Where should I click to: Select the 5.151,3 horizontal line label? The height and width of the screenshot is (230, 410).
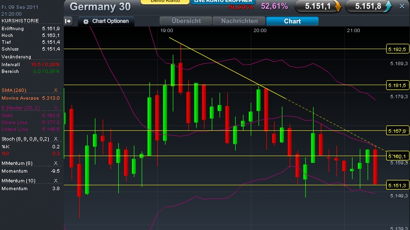[x=397, y=185]
